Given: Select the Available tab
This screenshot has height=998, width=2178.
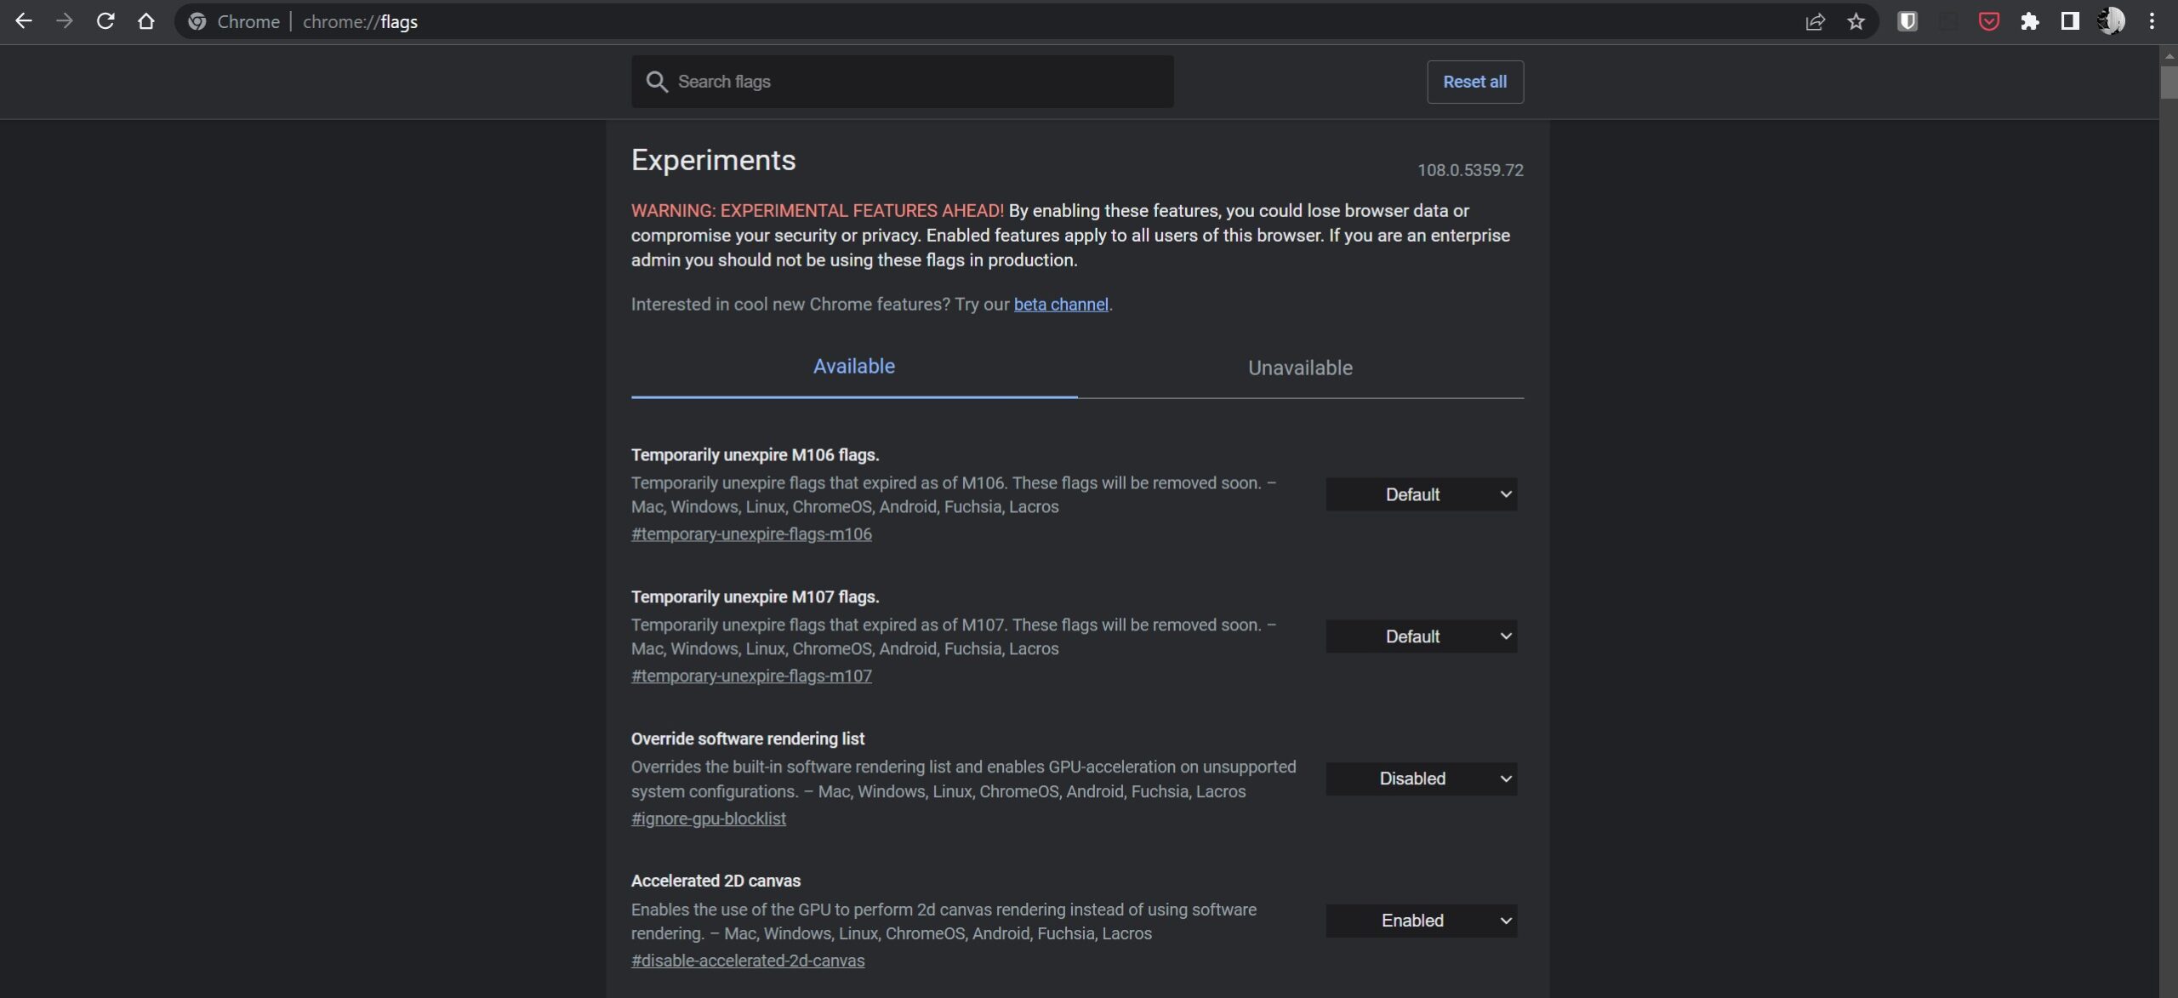Looking at the screenshot, I should pos(853,367).
